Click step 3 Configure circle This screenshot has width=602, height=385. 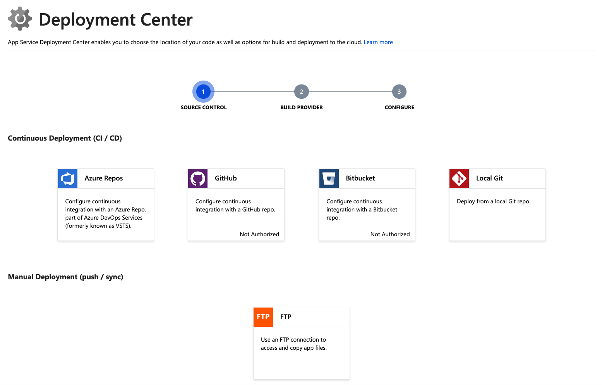coord(399,91)
